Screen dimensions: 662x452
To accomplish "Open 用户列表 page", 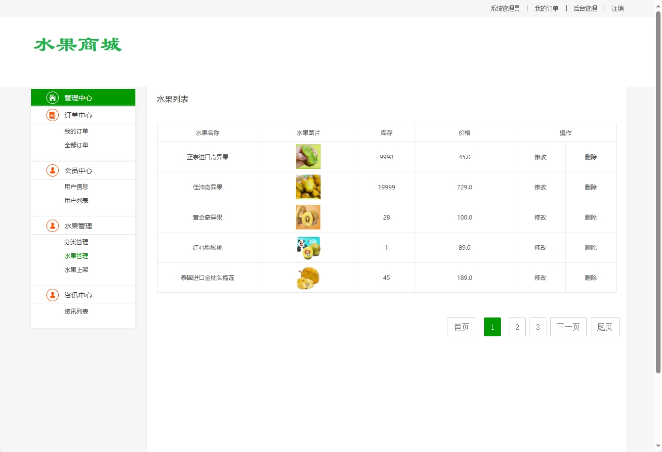I will click(76, 200).
